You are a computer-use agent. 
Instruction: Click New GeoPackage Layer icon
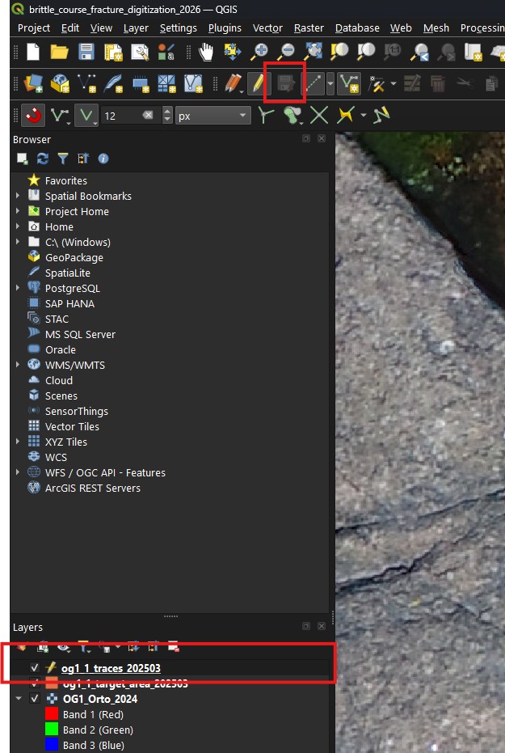pos(60,83)
